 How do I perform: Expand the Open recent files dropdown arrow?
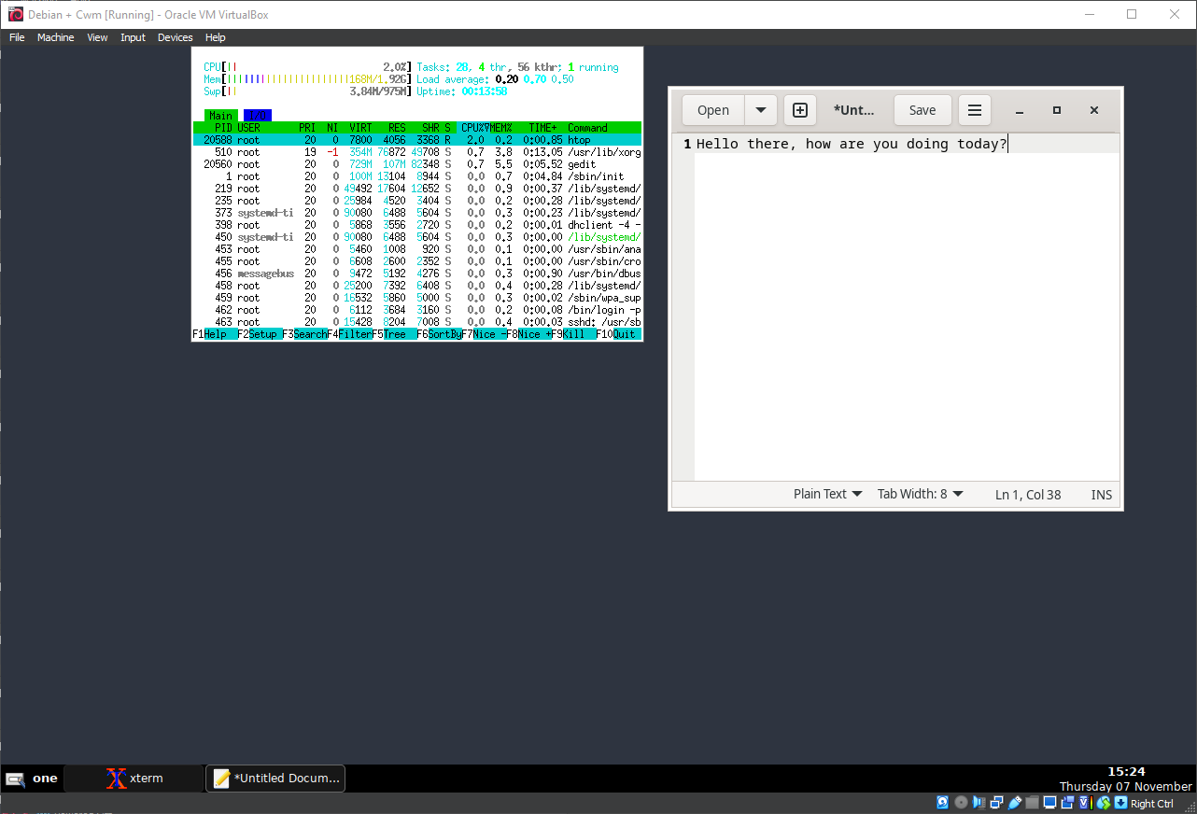point(760,110)
